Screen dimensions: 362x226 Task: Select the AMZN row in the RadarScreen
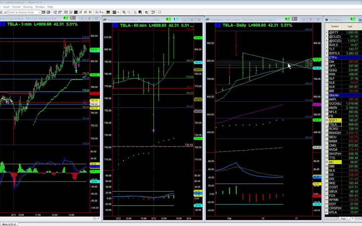343,108
